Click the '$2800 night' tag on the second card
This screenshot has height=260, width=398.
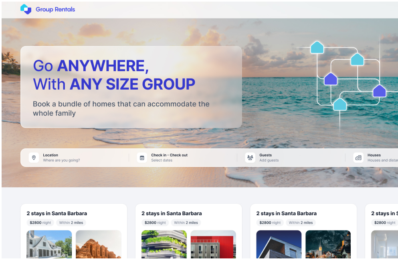[x=155, y=222]
